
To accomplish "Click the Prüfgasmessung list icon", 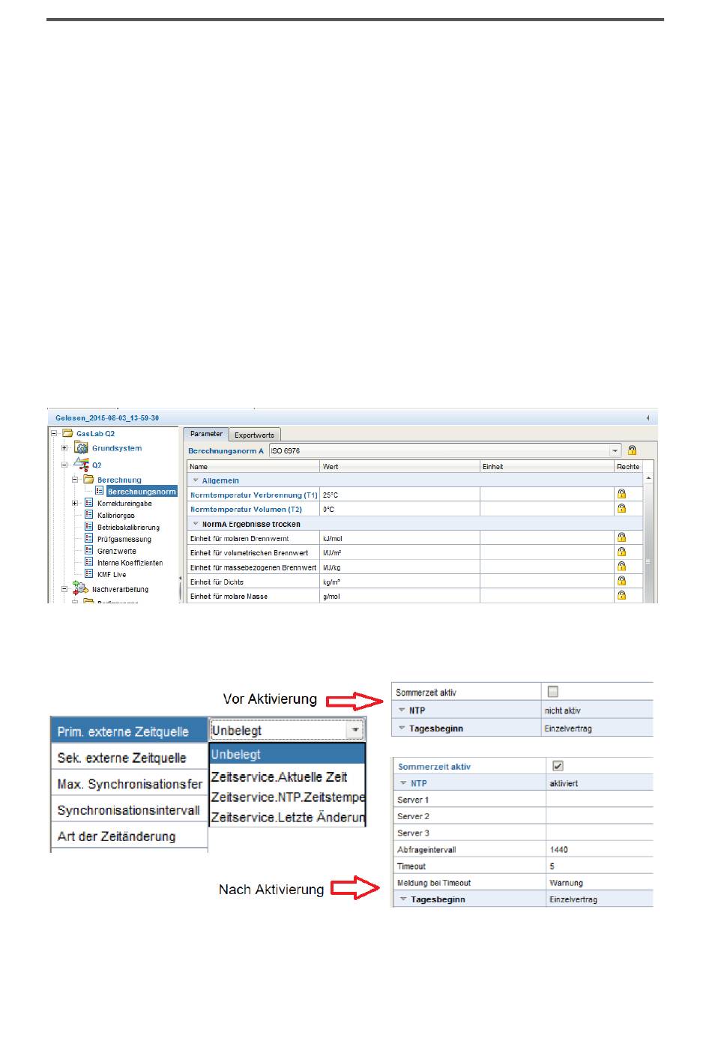I will pos(88,538).
